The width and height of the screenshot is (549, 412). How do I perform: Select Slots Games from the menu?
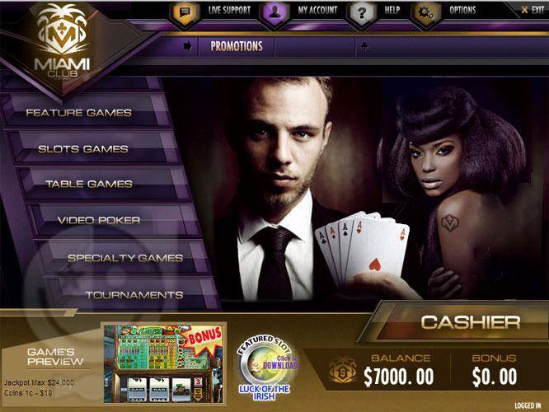click(x=83, y=149)
